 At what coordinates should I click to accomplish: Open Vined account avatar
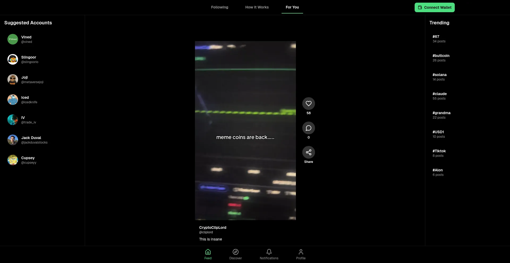[13, 39]
